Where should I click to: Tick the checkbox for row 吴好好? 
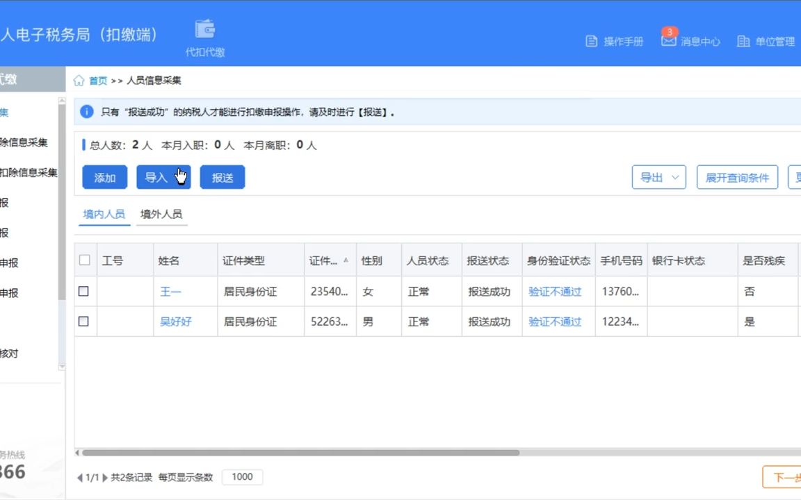84,322
